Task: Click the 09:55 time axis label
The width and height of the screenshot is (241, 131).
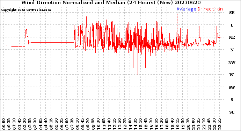Action: click(x=93, y=124)
